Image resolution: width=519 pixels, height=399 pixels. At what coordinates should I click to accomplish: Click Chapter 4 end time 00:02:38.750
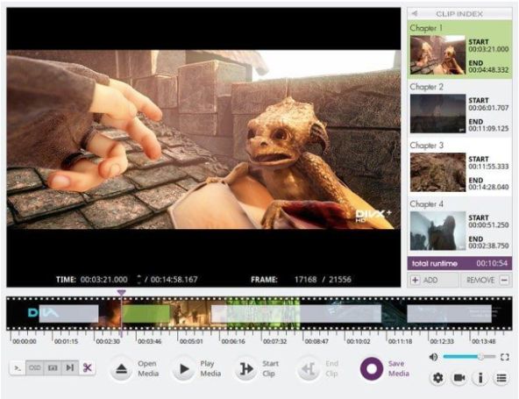[x=488, y=246]
